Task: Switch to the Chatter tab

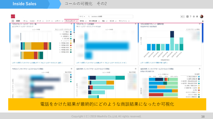Action: point(32,21)
